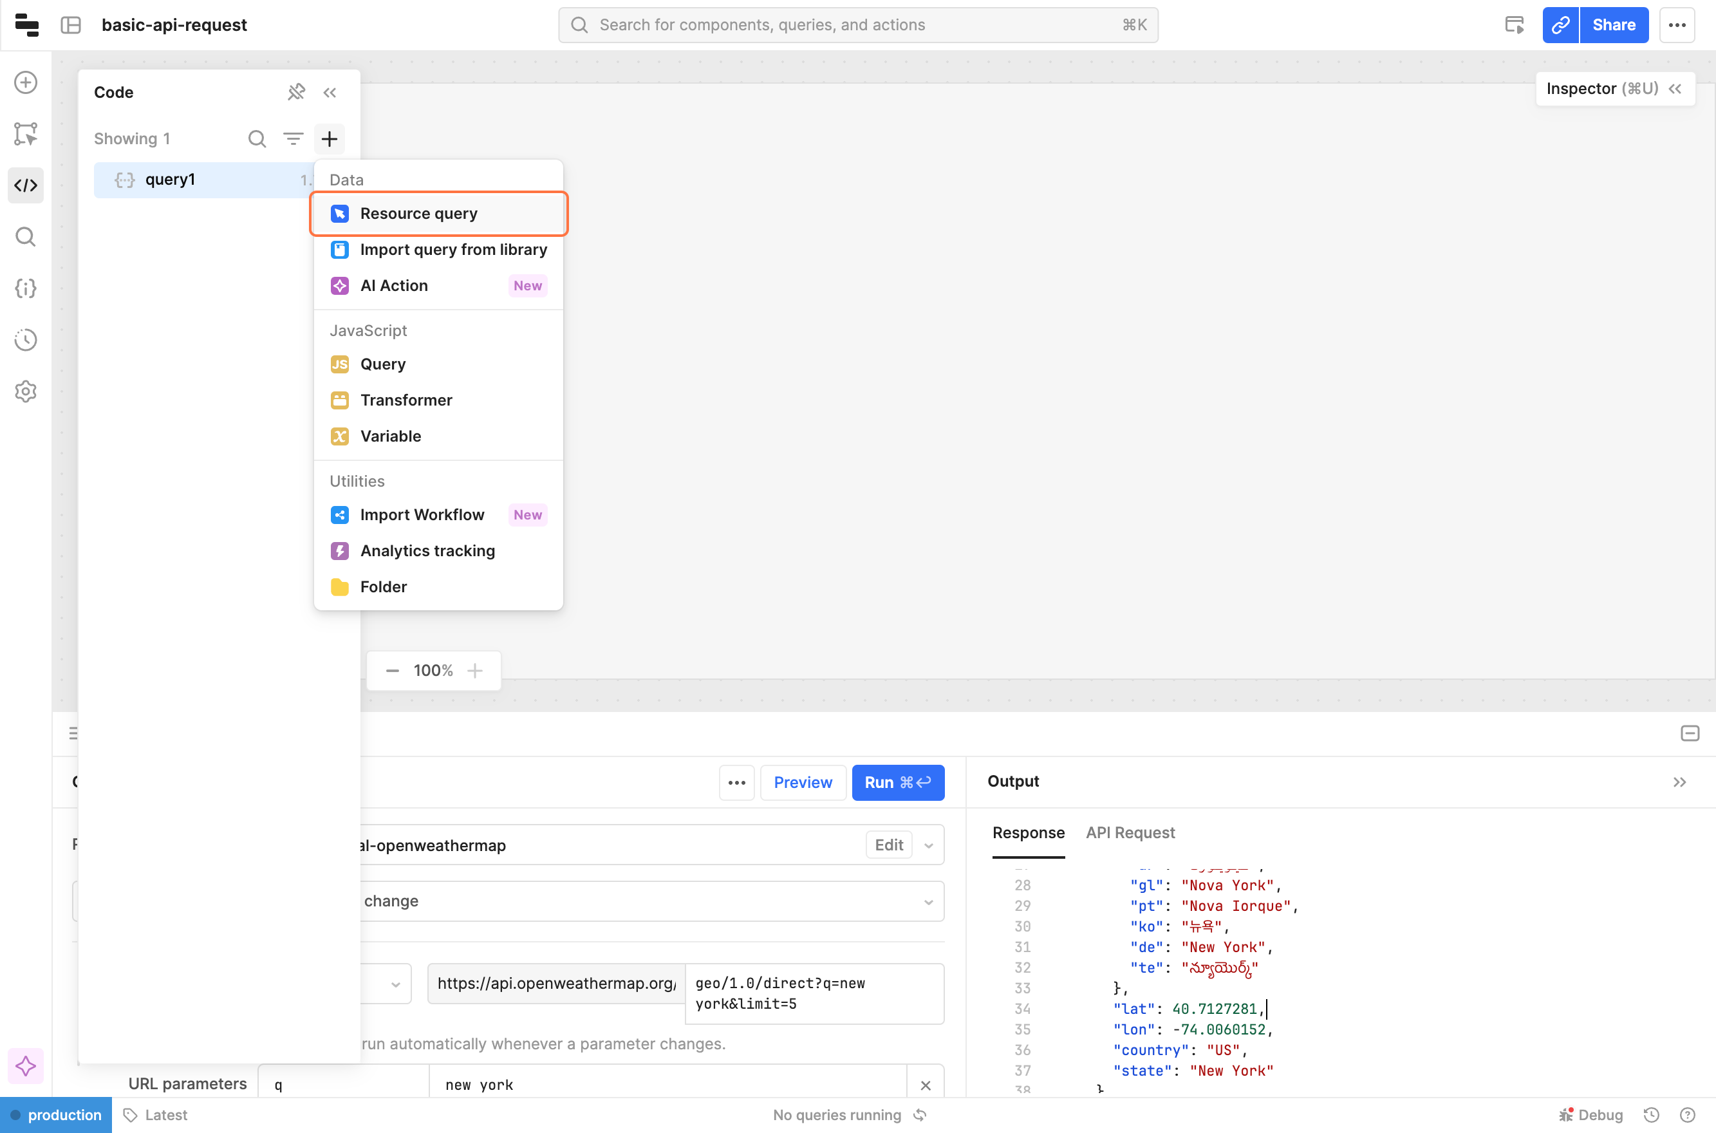Click the Add component plus icon
1716x1133 pixels.
25,82
